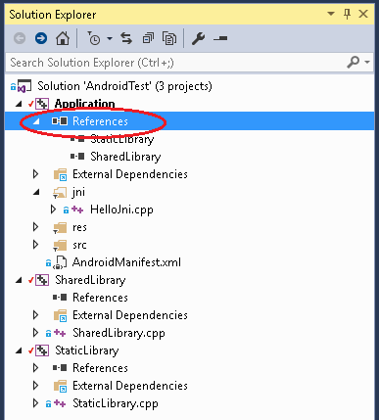Select SharedLibrary reference under Application

click(125, 157)
